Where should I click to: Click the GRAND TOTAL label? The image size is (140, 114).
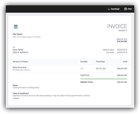click(87, 82)
